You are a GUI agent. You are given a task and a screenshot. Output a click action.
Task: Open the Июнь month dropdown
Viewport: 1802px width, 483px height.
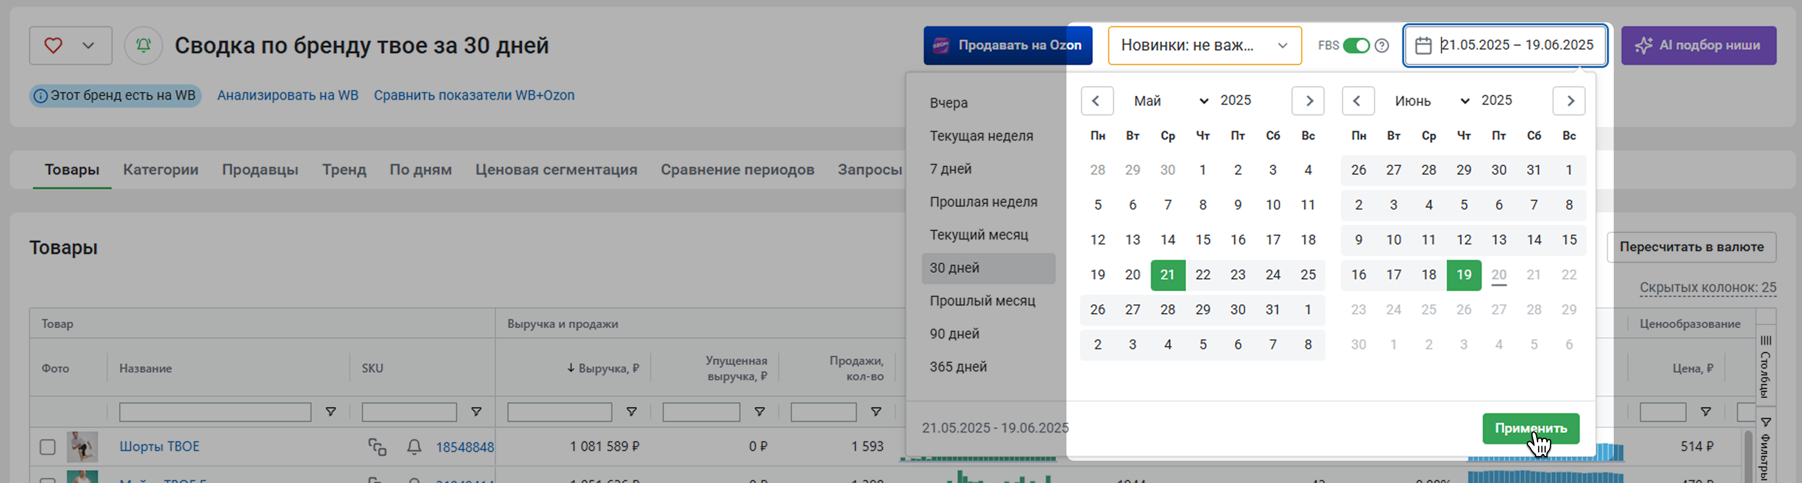pyautogui.click(x=1432, y=101)
